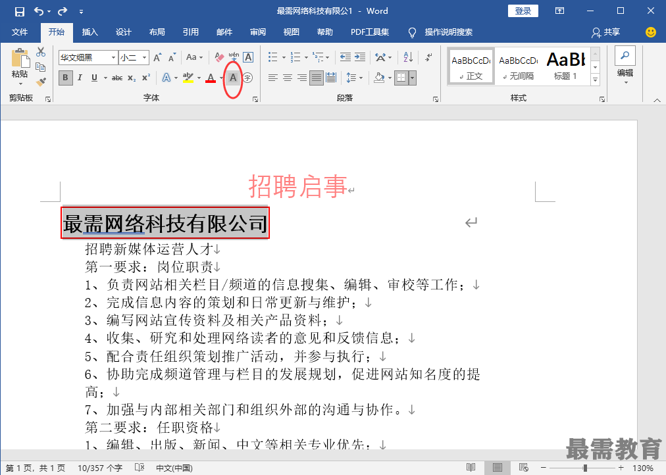Click the line spacing icon
666x475 pixels.
[351, 78]
